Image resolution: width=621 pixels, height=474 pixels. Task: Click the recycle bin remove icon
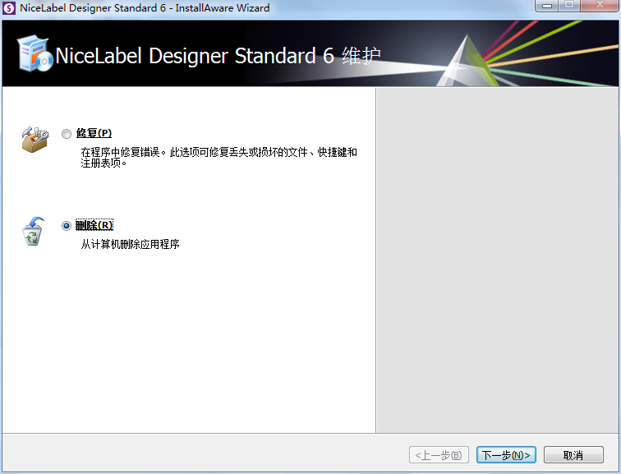[x=33, y=232]
